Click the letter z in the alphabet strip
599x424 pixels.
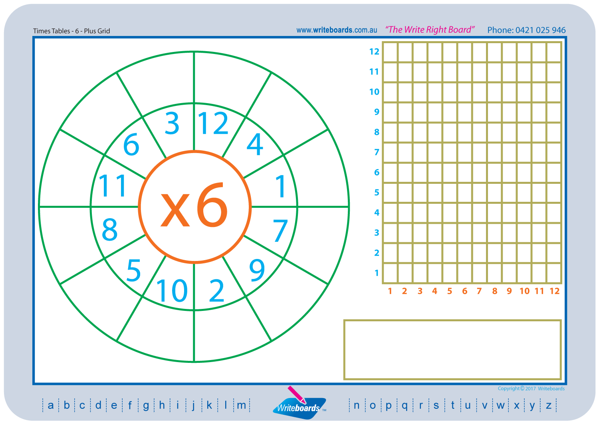point(549,405)
